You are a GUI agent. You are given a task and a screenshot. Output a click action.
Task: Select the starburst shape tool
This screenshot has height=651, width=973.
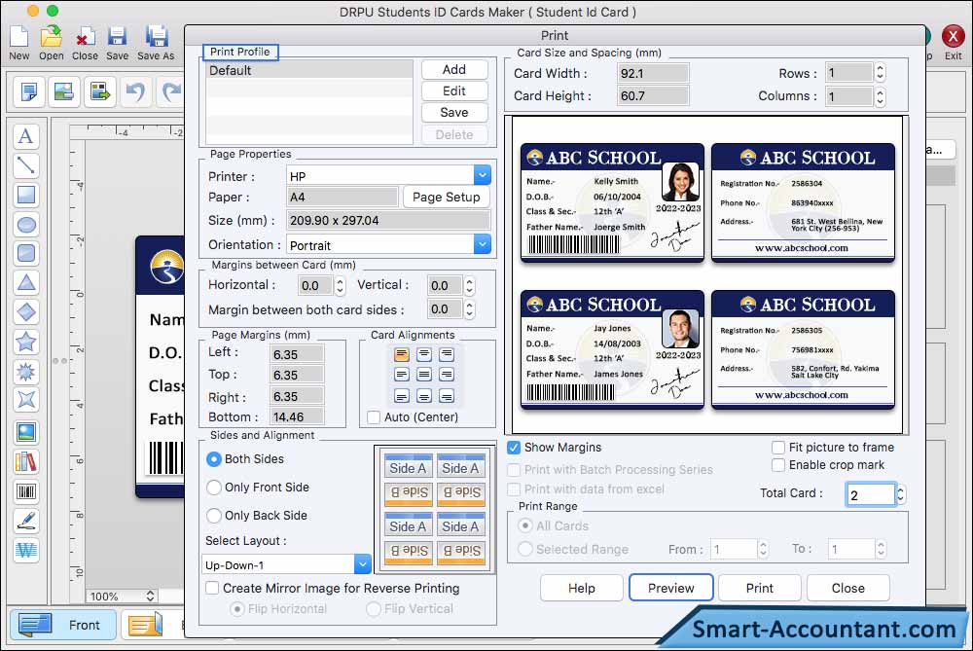(26, 371)
